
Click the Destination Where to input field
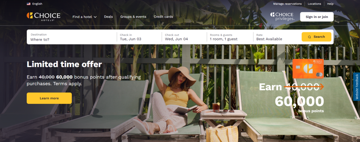[x=72, y=37]
